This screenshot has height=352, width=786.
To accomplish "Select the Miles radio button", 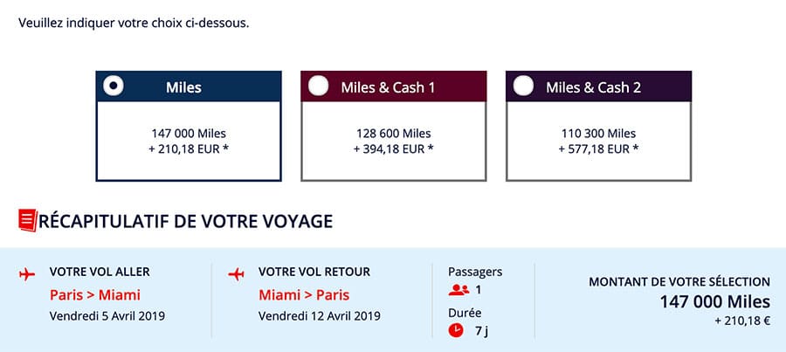I will (114, 86).
